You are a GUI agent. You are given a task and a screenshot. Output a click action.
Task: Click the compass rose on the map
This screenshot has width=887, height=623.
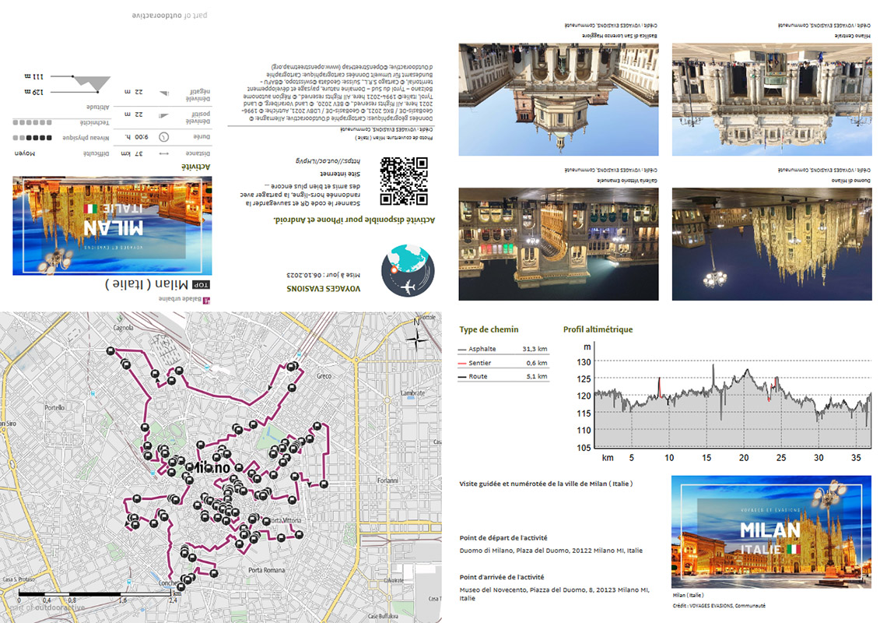click(417, 338)
